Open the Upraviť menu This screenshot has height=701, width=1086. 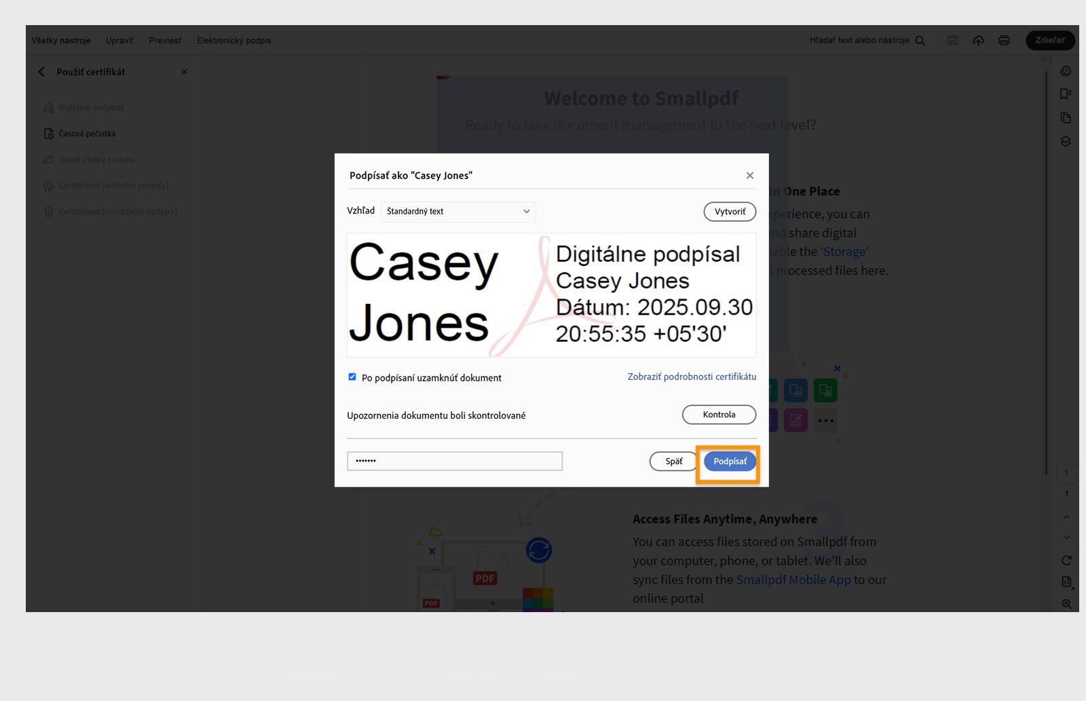119,41
